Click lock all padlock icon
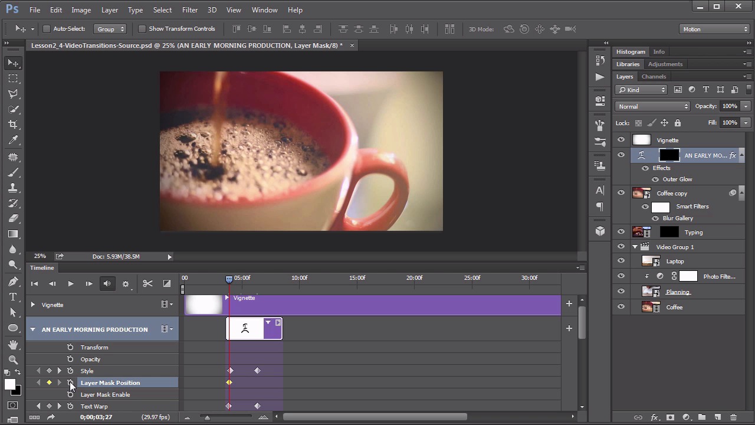755x425 pixels. (x=677, y=123)
